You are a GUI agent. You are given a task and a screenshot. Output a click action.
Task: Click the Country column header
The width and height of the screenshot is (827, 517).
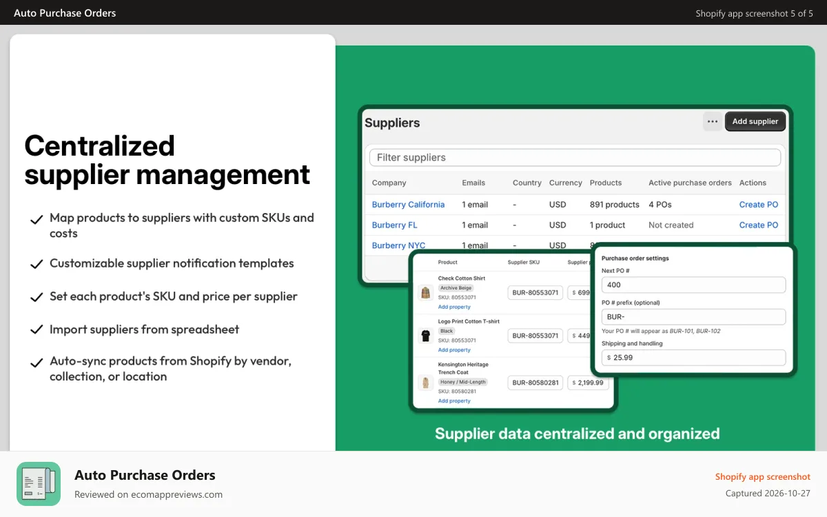(527, 183)
